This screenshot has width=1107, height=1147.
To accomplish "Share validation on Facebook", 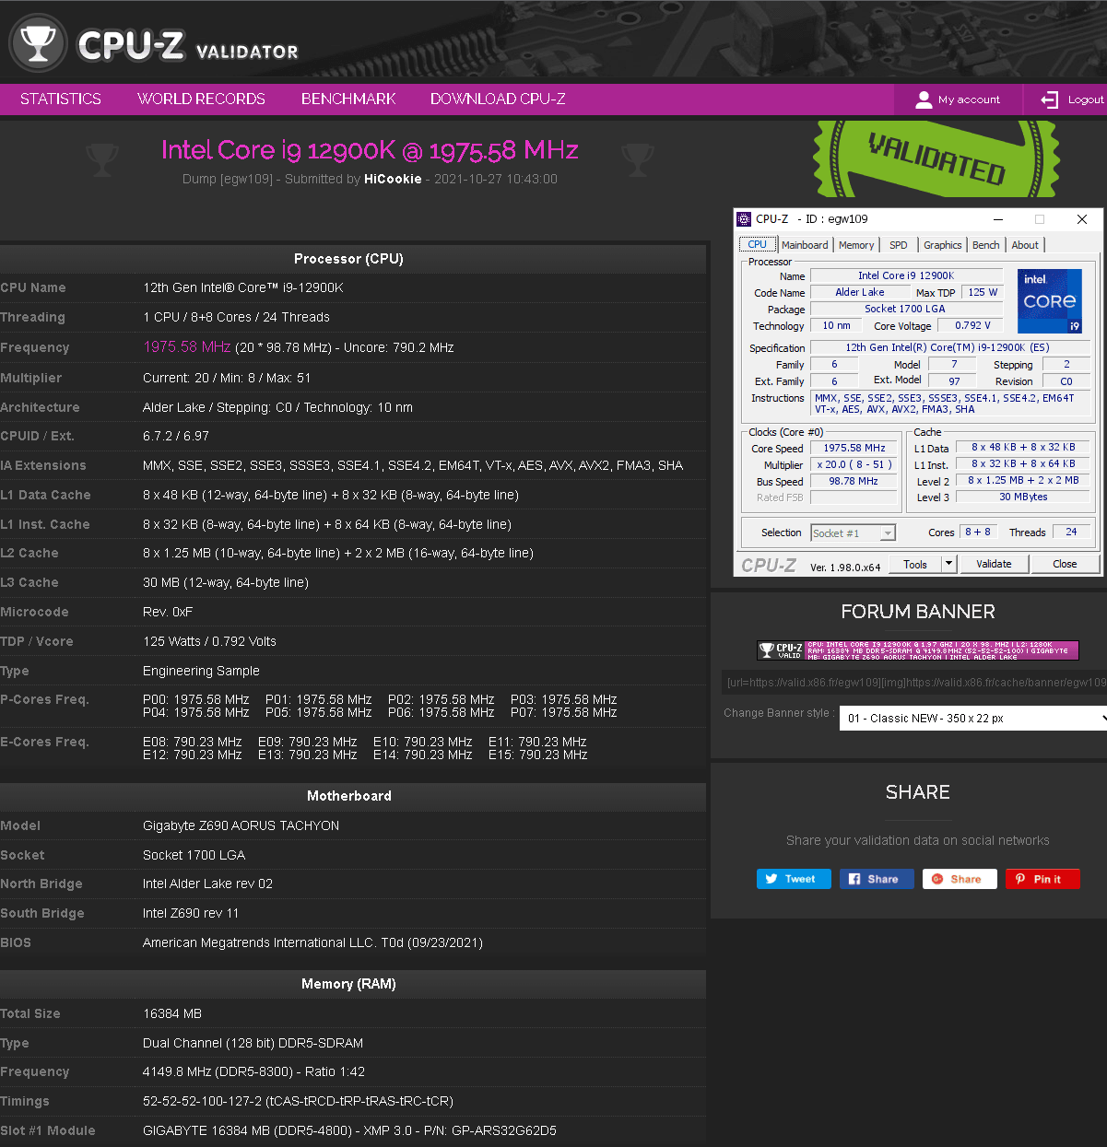I will [876, 879].
